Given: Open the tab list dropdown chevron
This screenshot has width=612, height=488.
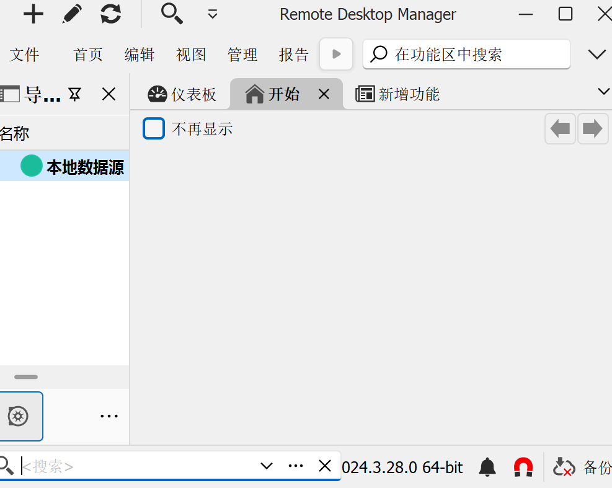Looking at the screenshot, I should (603, 91).
